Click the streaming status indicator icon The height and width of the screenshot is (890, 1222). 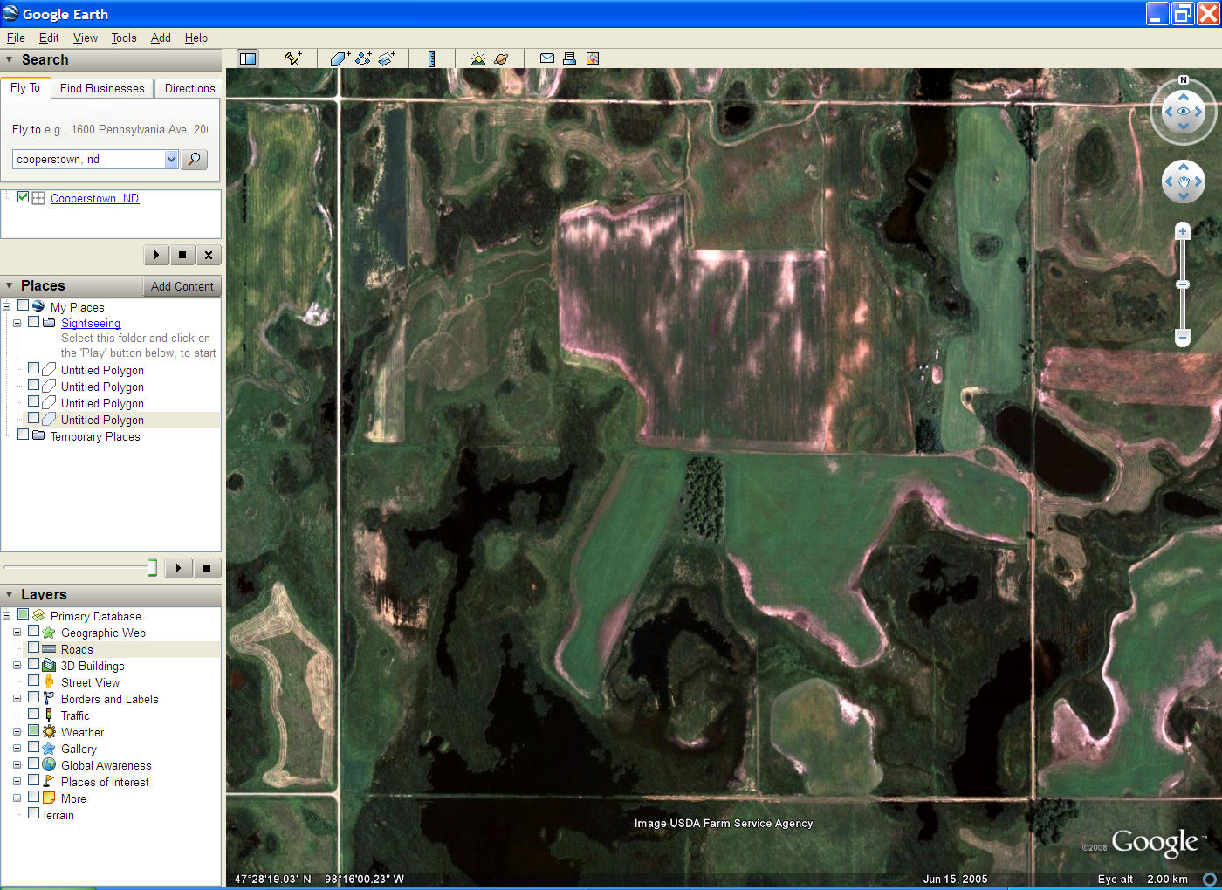point(1210,879)
